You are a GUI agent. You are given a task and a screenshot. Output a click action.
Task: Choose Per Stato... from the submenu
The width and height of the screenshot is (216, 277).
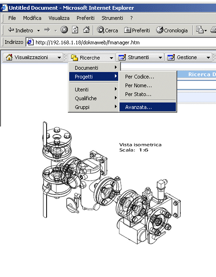point(148,94)
